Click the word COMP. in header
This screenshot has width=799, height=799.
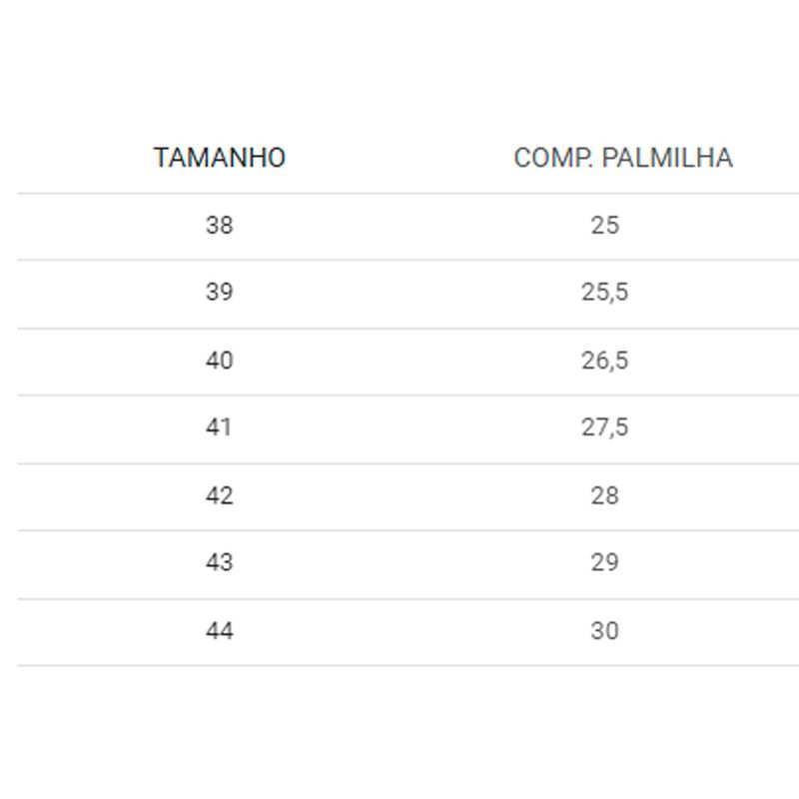553,158
